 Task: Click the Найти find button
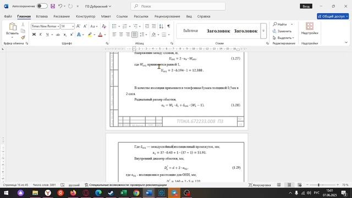280,24
